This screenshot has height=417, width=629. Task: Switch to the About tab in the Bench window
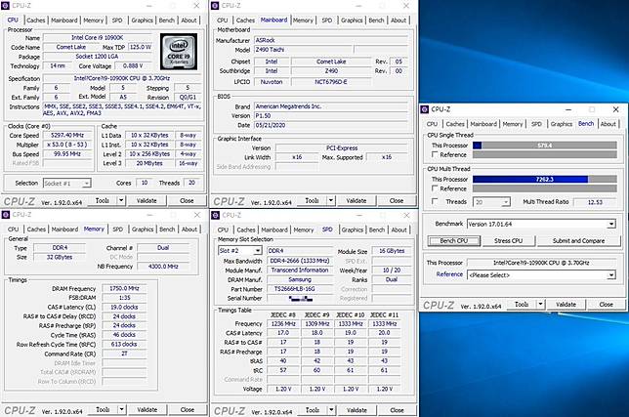pos(608,124)
